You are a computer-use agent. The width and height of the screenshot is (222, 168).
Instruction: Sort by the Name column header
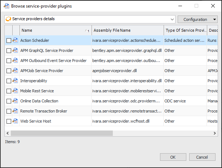(54, 30)
